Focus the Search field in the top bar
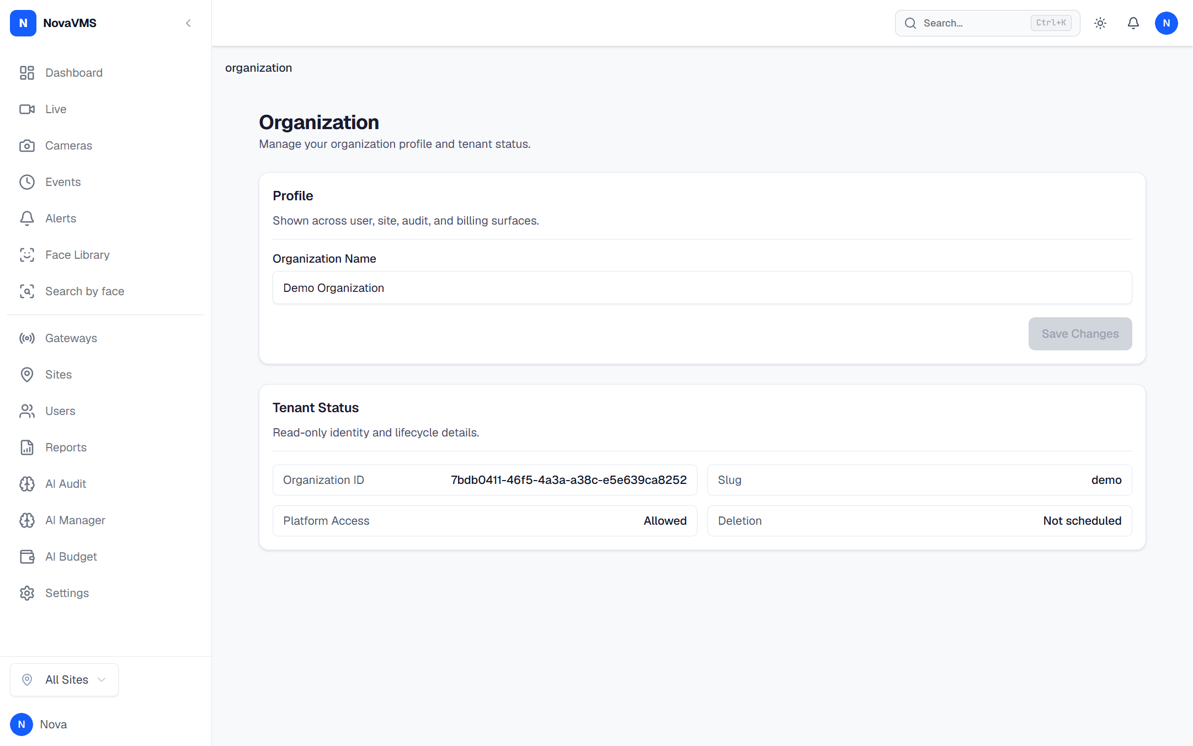 click(x=987, y=23)
